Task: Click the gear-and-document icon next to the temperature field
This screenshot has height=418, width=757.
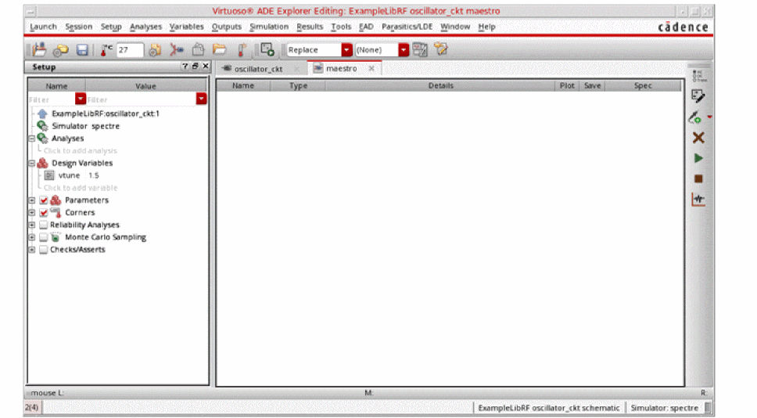Action: pyautogui.click(x=155, y=50)
